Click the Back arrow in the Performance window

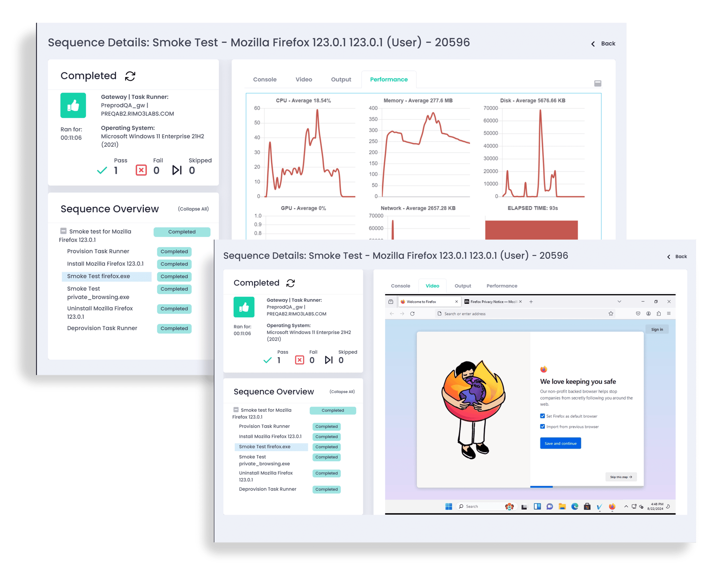click(593, 44)
